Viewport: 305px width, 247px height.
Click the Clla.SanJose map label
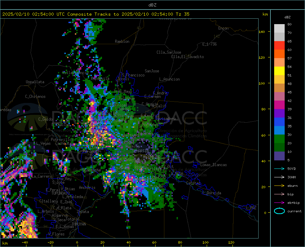pyautogui.click(x=169, y=52)
